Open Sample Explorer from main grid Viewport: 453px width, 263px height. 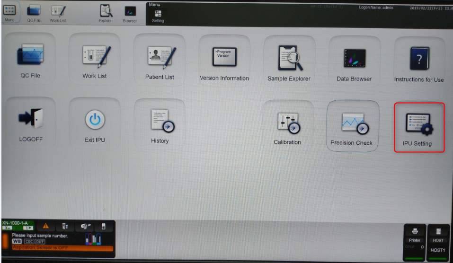click(289, 59)
